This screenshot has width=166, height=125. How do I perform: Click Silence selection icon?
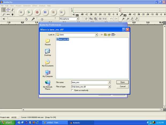point(105,19)
